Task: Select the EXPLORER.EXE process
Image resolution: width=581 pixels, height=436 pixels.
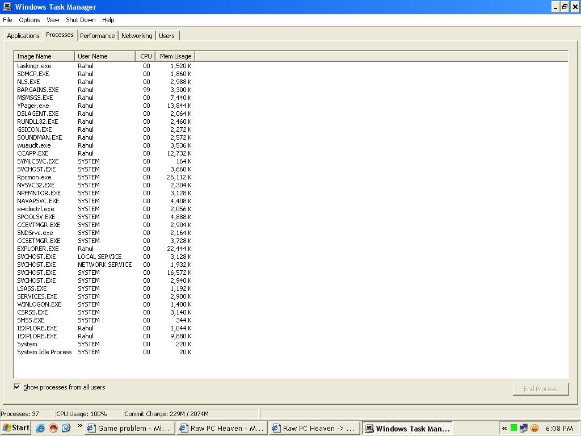Action: (104, 249)
